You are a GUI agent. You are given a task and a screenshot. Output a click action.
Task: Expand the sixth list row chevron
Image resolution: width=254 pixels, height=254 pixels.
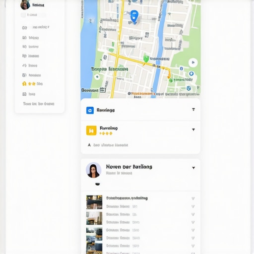tap(193, 238)
